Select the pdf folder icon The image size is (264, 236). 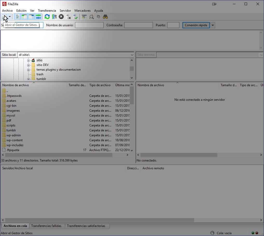[4, 120]
